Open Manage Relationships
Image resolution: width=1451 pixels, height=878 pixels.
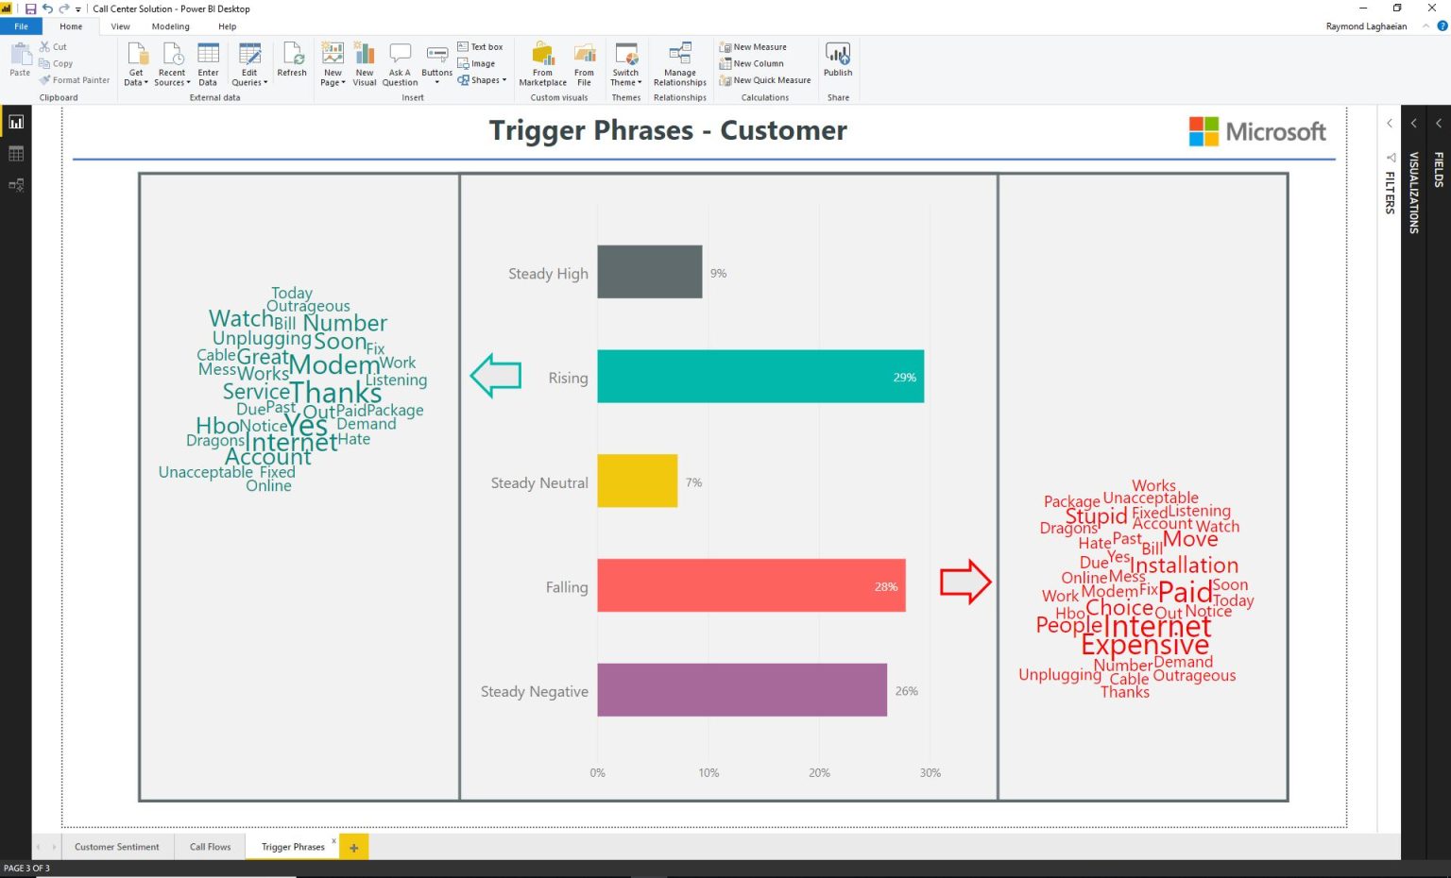click(x=679, y=63)
